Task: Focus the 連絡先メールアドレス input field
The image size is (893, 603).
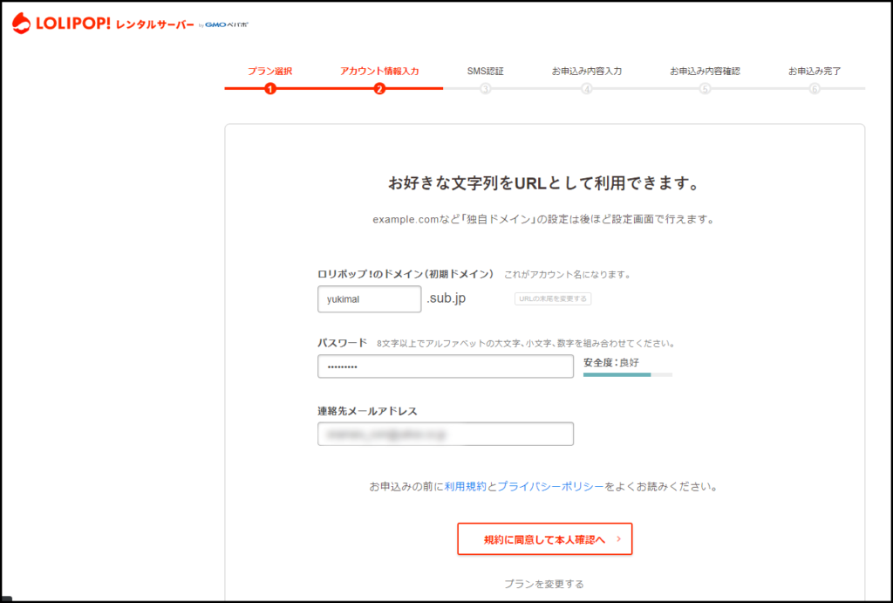Action: click(445, 434)
